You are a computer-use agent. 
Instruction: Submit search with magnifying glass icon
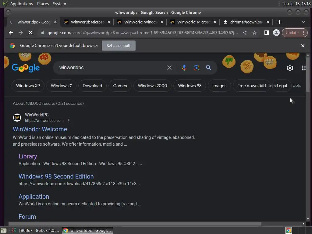[208, 68]
